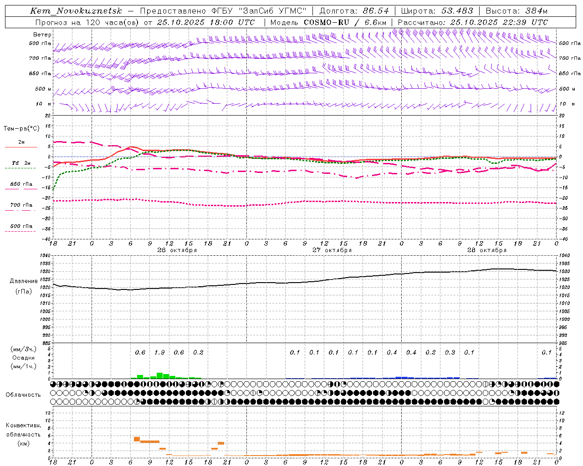Click the '2м' temperature legend entry

coord(21,142)
